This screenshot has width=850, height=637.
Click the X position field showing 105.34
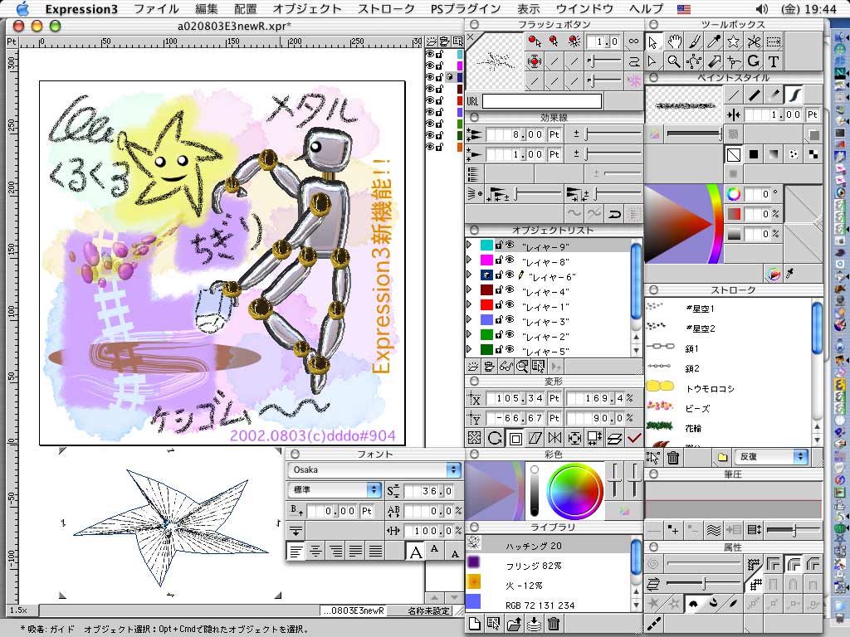515,398
